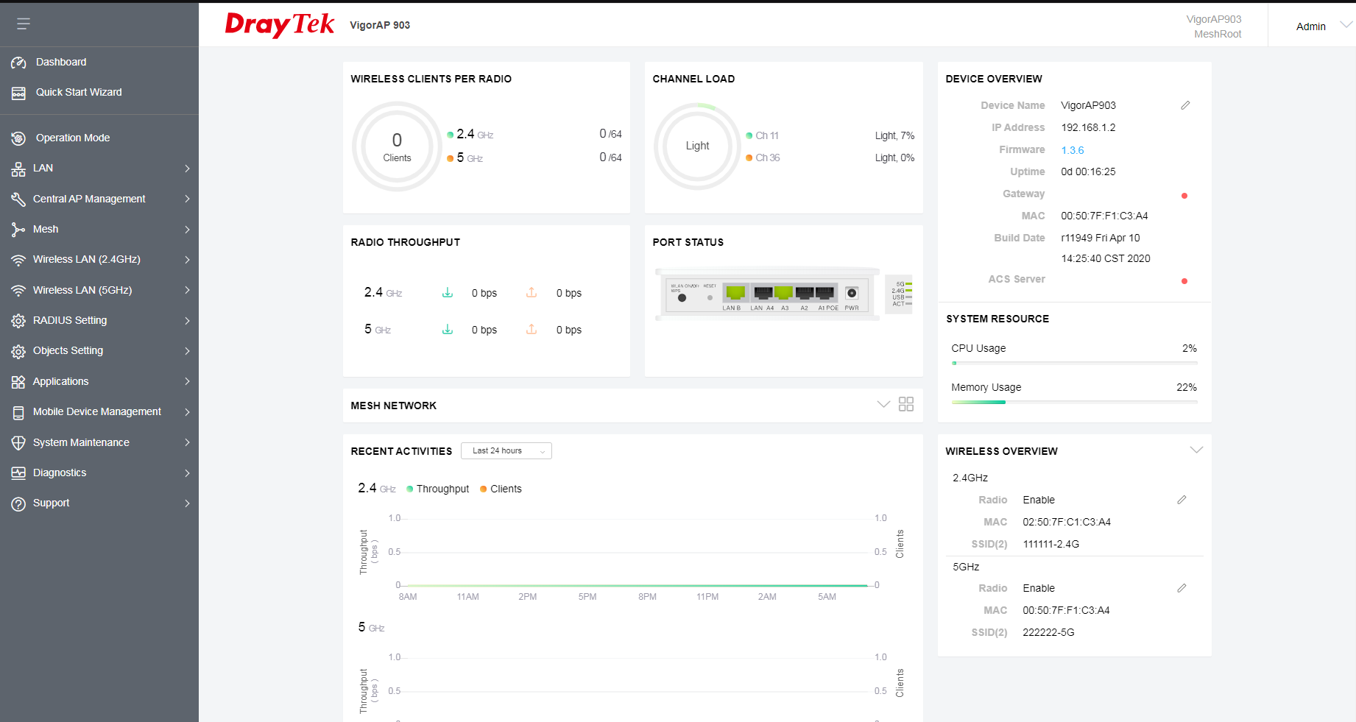Click the Support question mark icon
The height and width of the screenshot is (722, 1356).
click(x=18, y=503)
